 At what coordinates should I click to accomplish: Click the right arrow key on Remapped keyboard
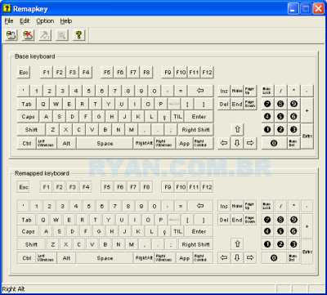click(x=250, y=257)
